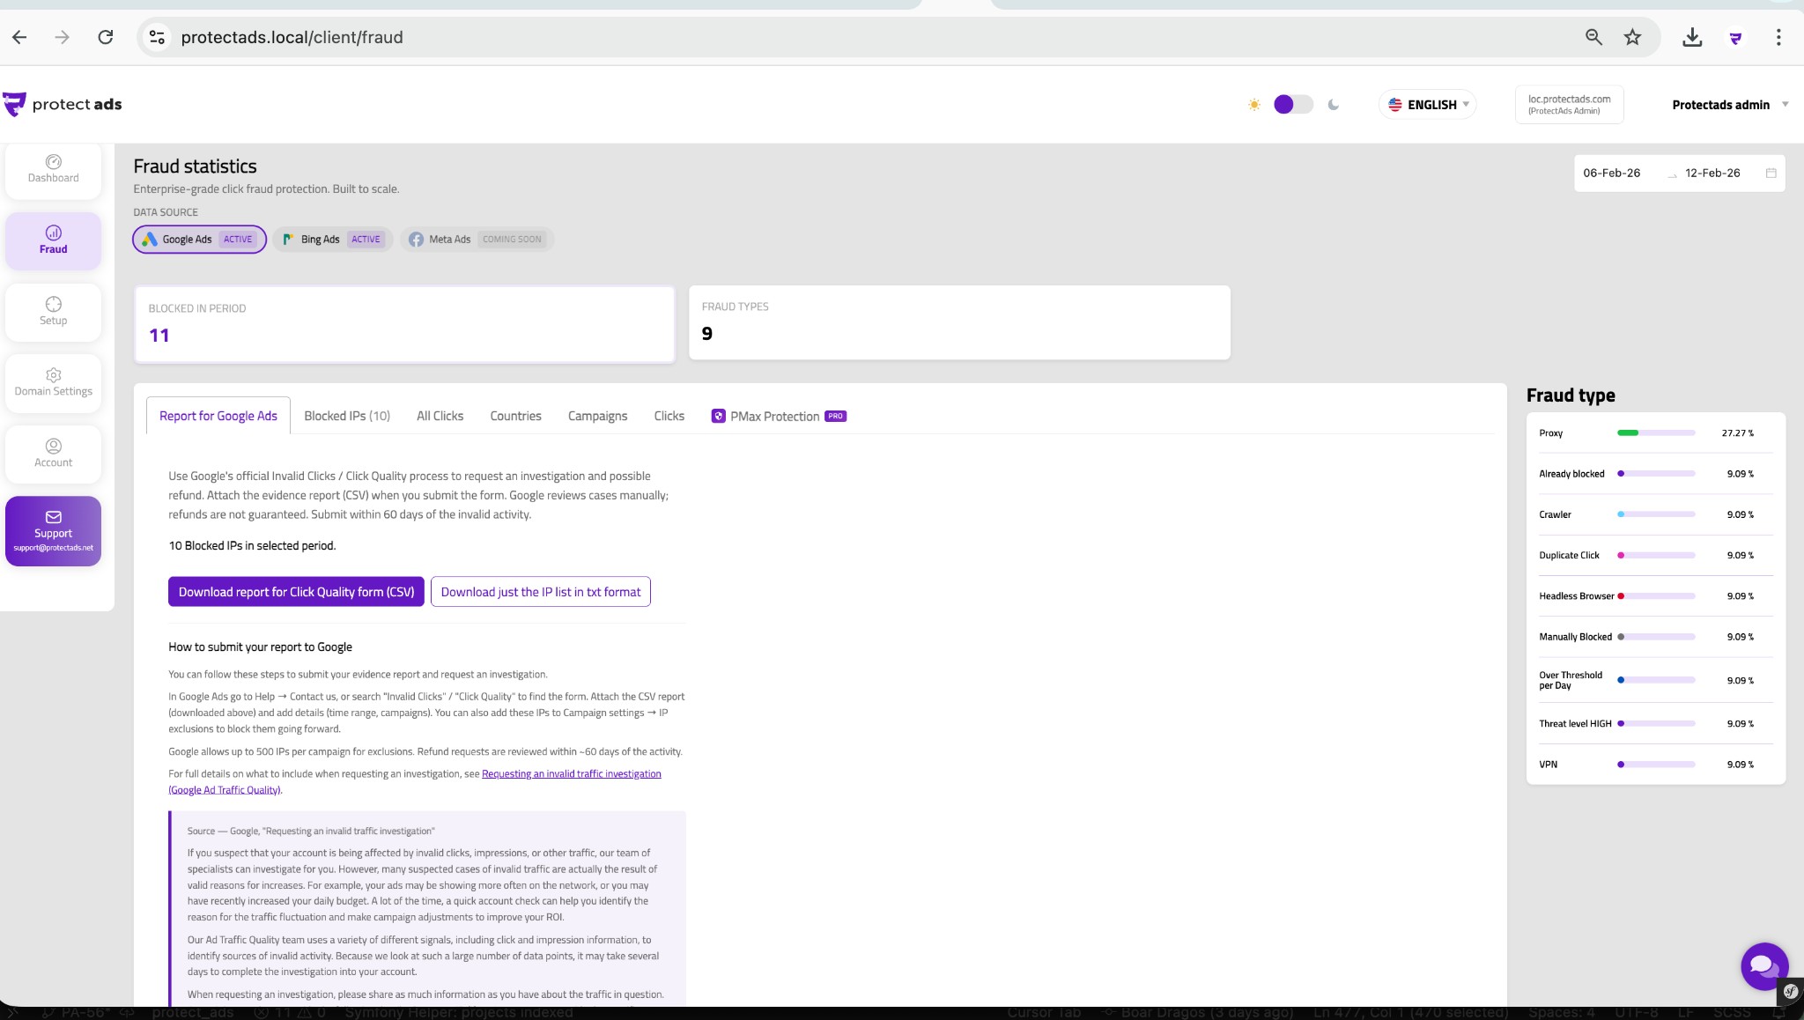Open the Dashboard from the sidebar

click(x=53, y=170)
